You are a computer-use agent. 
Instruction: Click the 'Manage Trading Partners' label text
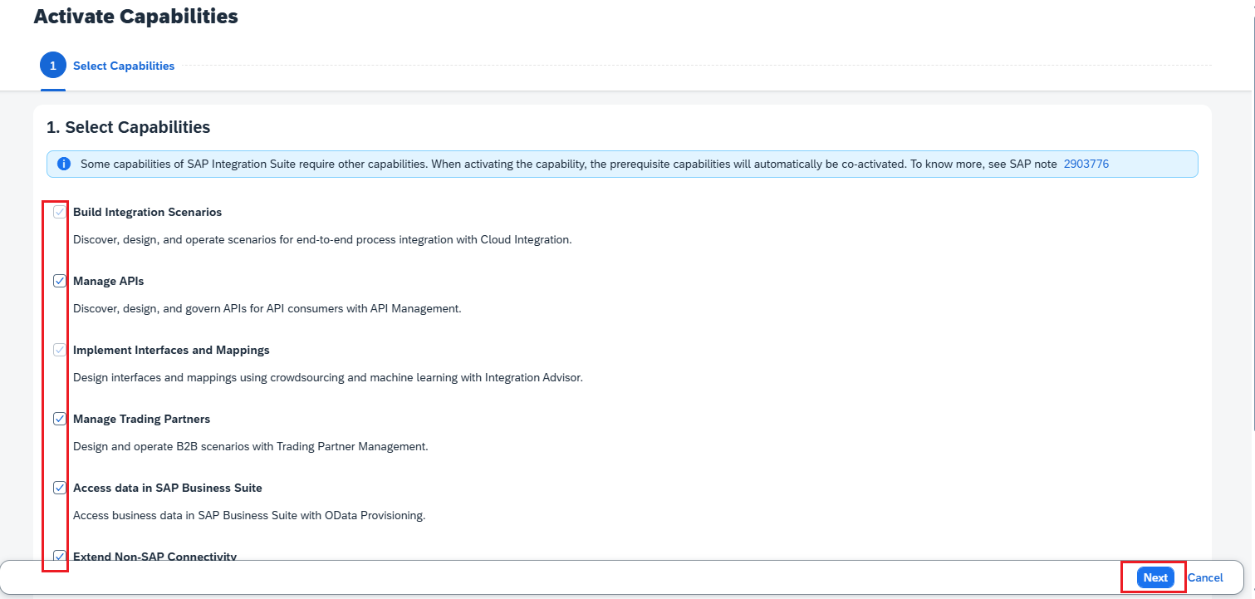pos(141,419)
